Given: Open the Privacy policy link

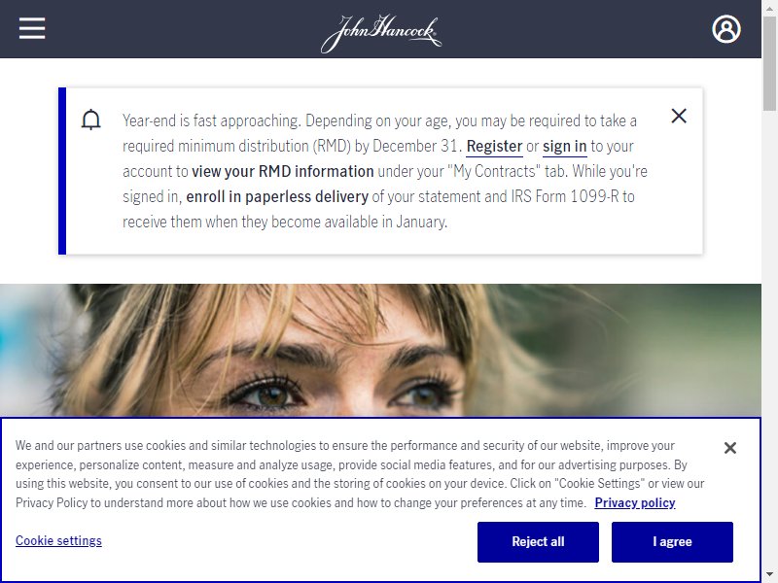Looking at the screenshot, I should [635, 502].
